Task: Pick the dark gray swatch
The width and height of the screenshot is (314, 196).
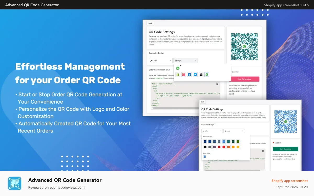Action: pos(210,147)
